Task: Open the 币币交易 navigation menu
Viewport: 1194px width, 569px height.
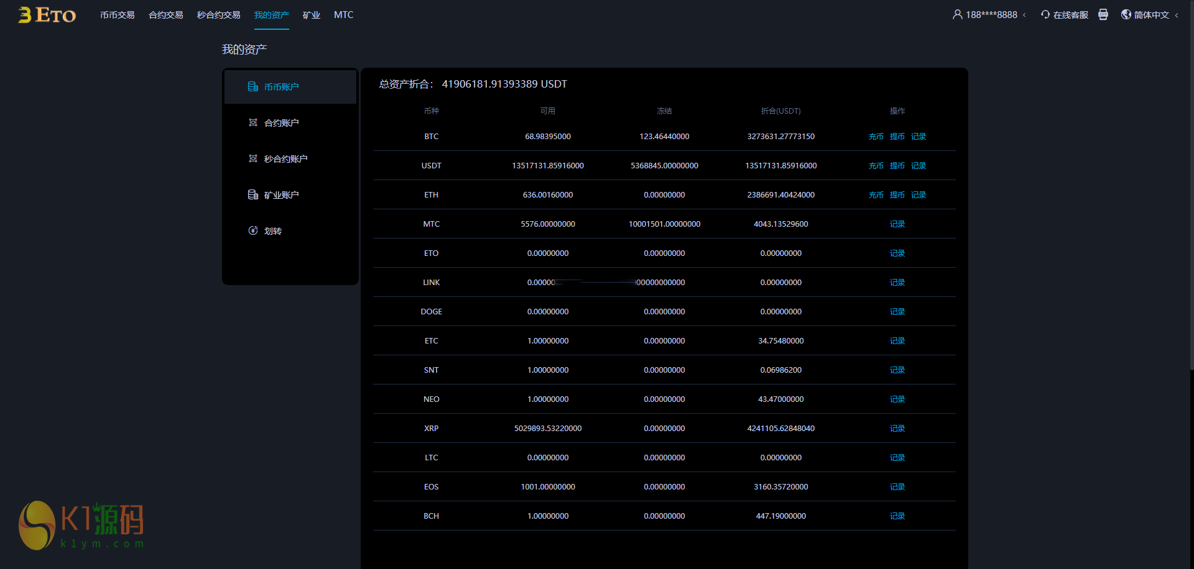Action: click(x=118, y=15)
